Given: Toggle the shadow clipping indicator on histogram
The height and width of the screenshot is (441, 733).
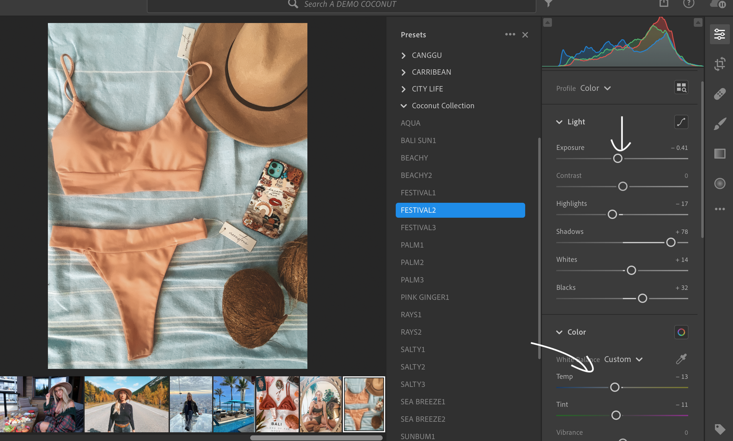Looking at the screenshot, I should (x=548, y=22).
